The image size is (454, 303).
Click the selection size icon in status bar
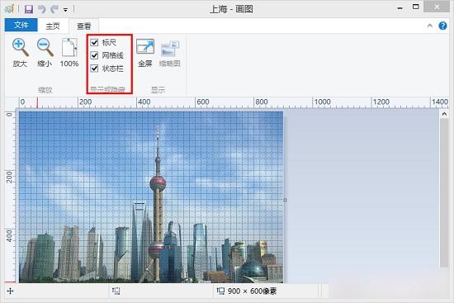pyautogui.click(x=116, y=291)
